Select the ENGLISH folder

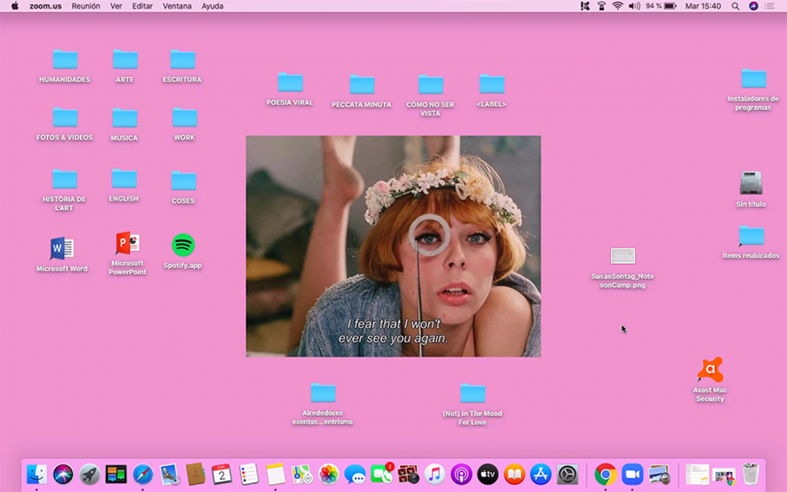124,185
